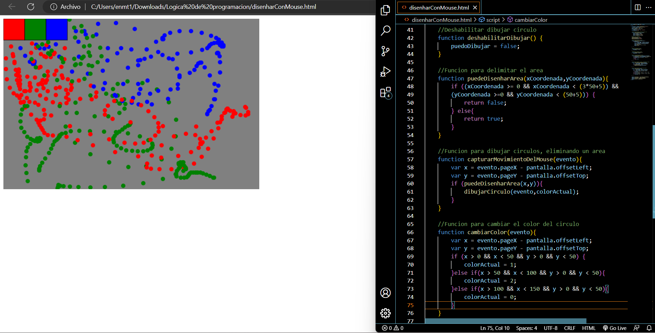Click the editor horizontal scrollbar
This screenshot has height=333, width=655.
tap(506, 321)
